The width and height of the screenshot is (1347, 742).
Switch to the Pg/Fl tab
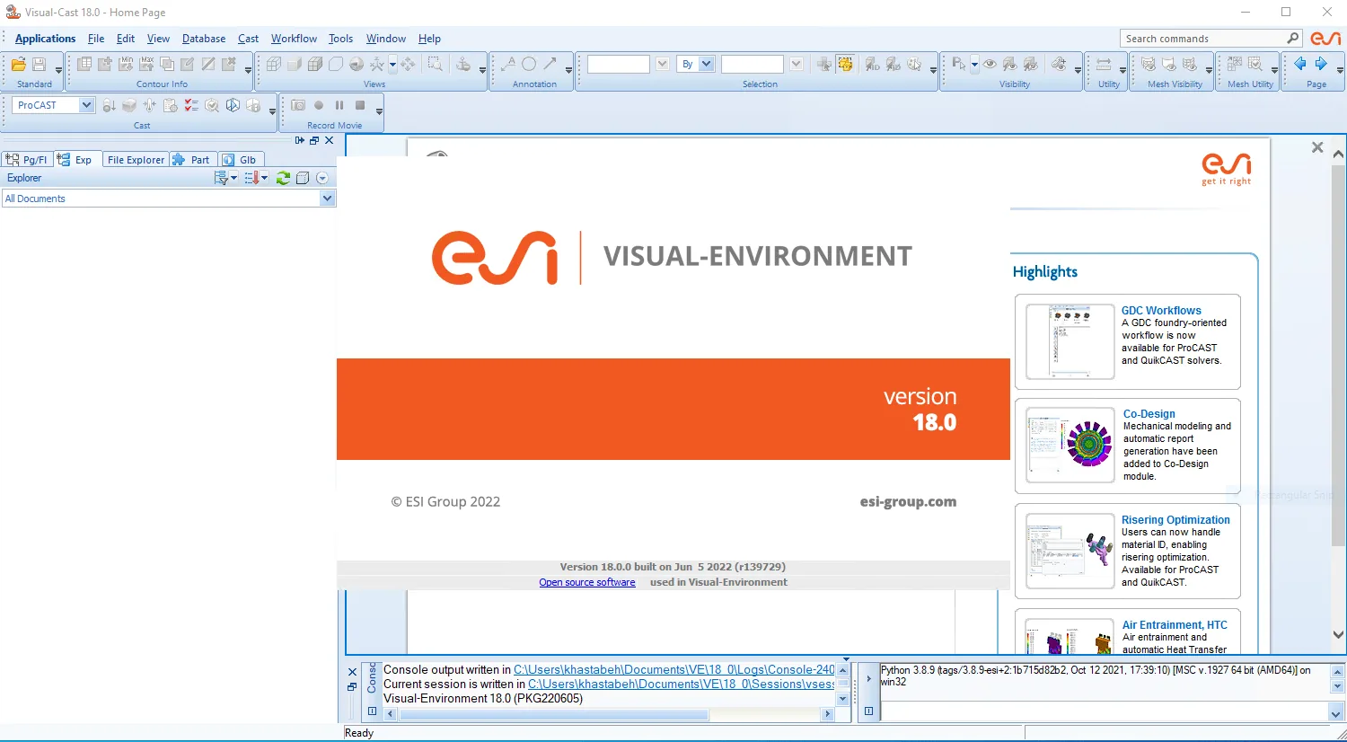(27, 160)
